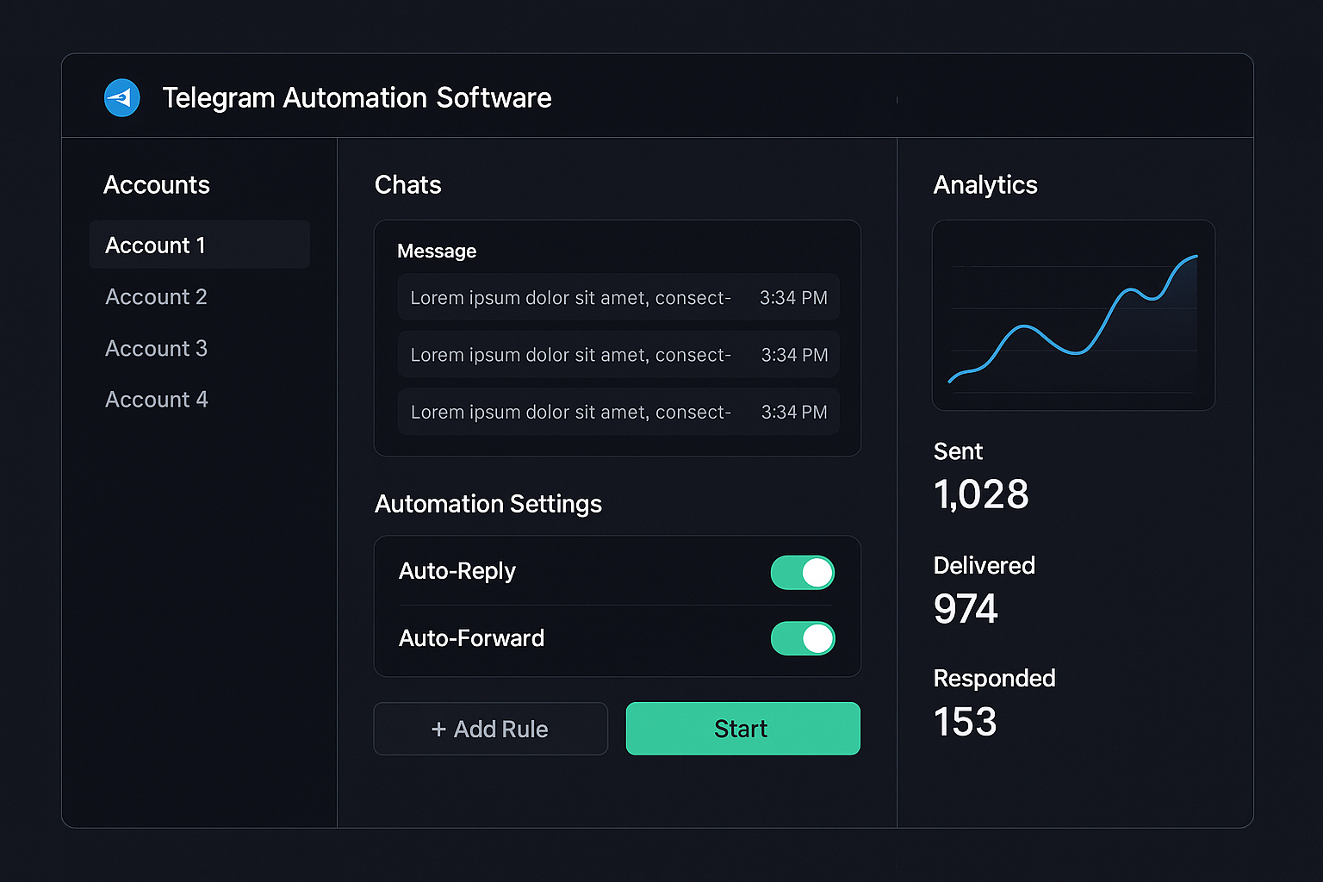Click the Telegram logo icon

pos(121,97)
